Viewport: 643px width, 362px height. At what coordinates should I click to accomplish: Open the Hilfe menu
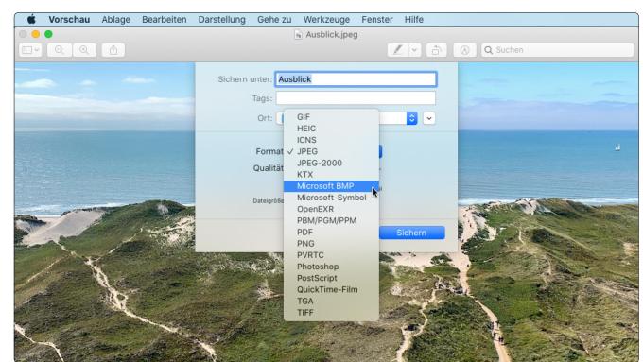[x=414, y=19]
